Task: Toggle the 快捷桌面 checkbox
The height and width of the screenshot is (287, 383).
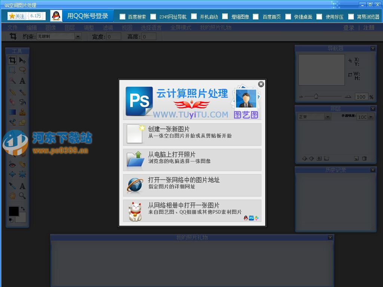Action: click(x=288, y=16)
